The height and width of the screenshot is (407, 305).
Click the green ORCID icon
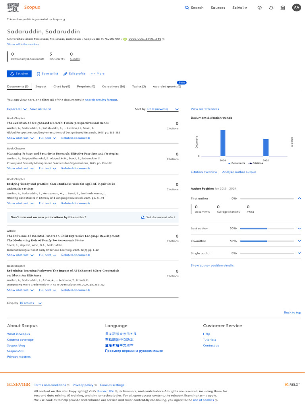125,39
